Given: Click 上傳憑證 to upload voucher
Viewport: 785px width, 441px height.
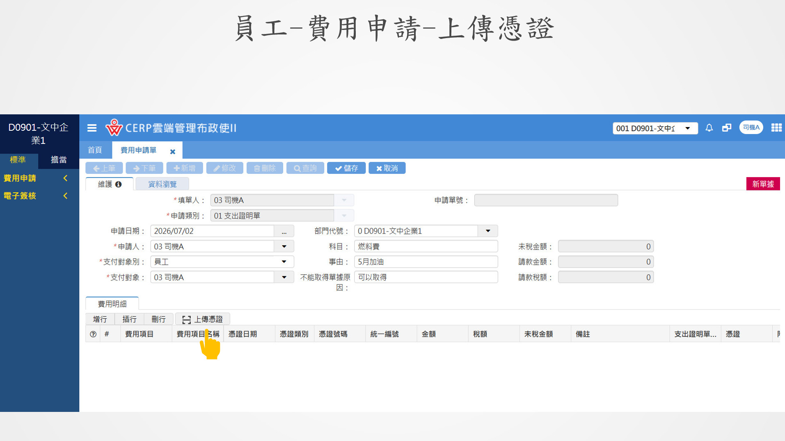Looking at the screenshot, I should coord(203,319).
